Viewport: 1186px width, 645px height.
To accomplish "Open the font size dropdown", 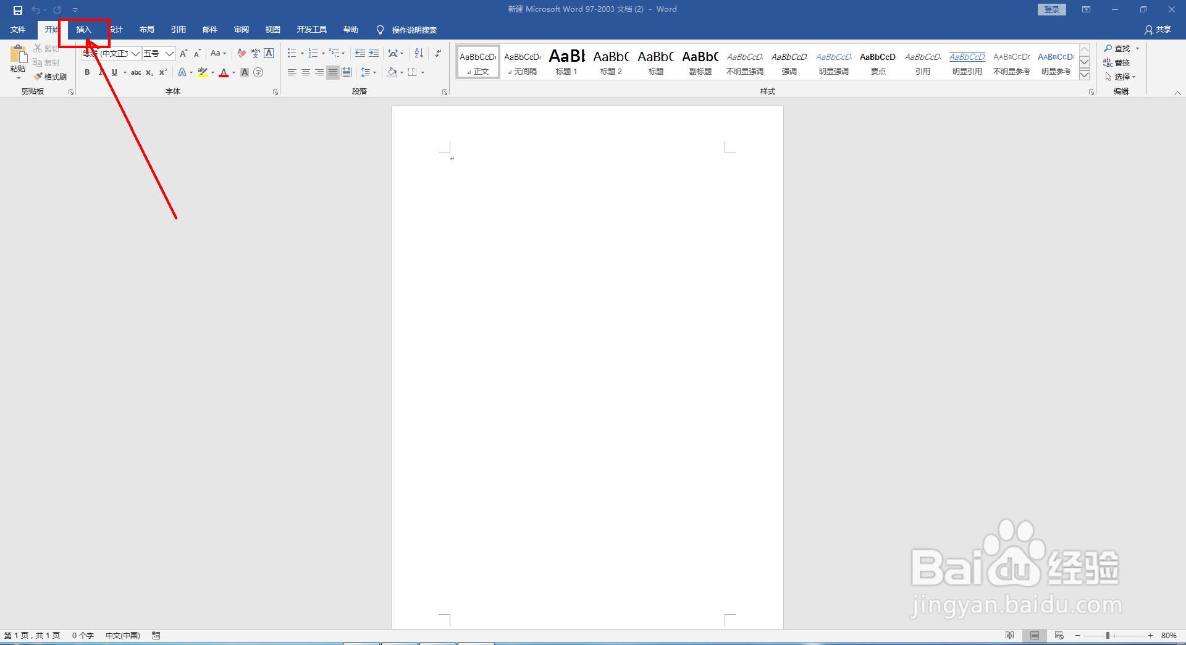I will (169, 54).
